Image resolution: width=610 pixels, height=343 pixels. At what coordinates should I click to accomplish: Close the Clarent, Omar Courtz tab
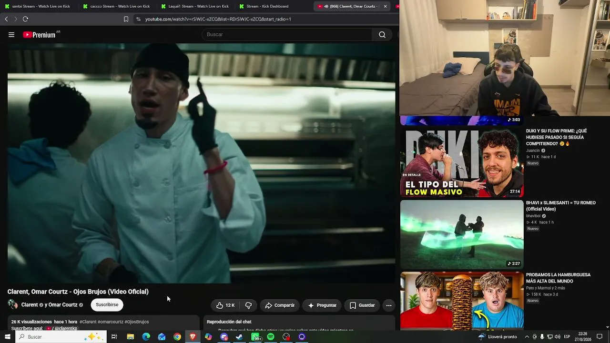385,6
